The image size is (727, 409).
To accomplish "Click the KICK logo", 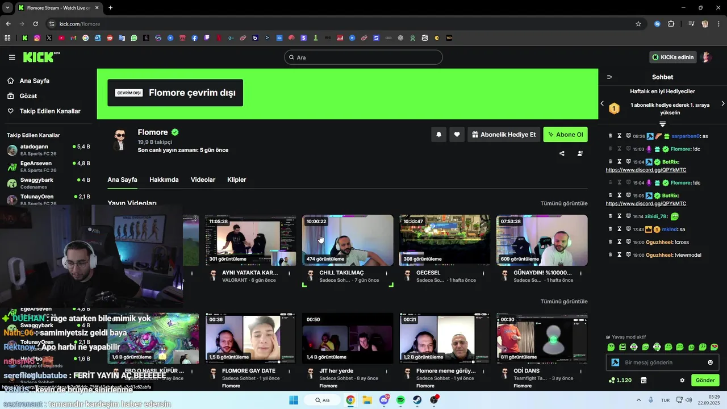I will pos(41,57).
